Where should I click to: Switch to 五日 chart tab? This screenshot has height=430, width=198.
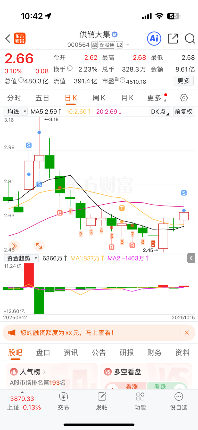pyautogui.click(x=42, y=98)
